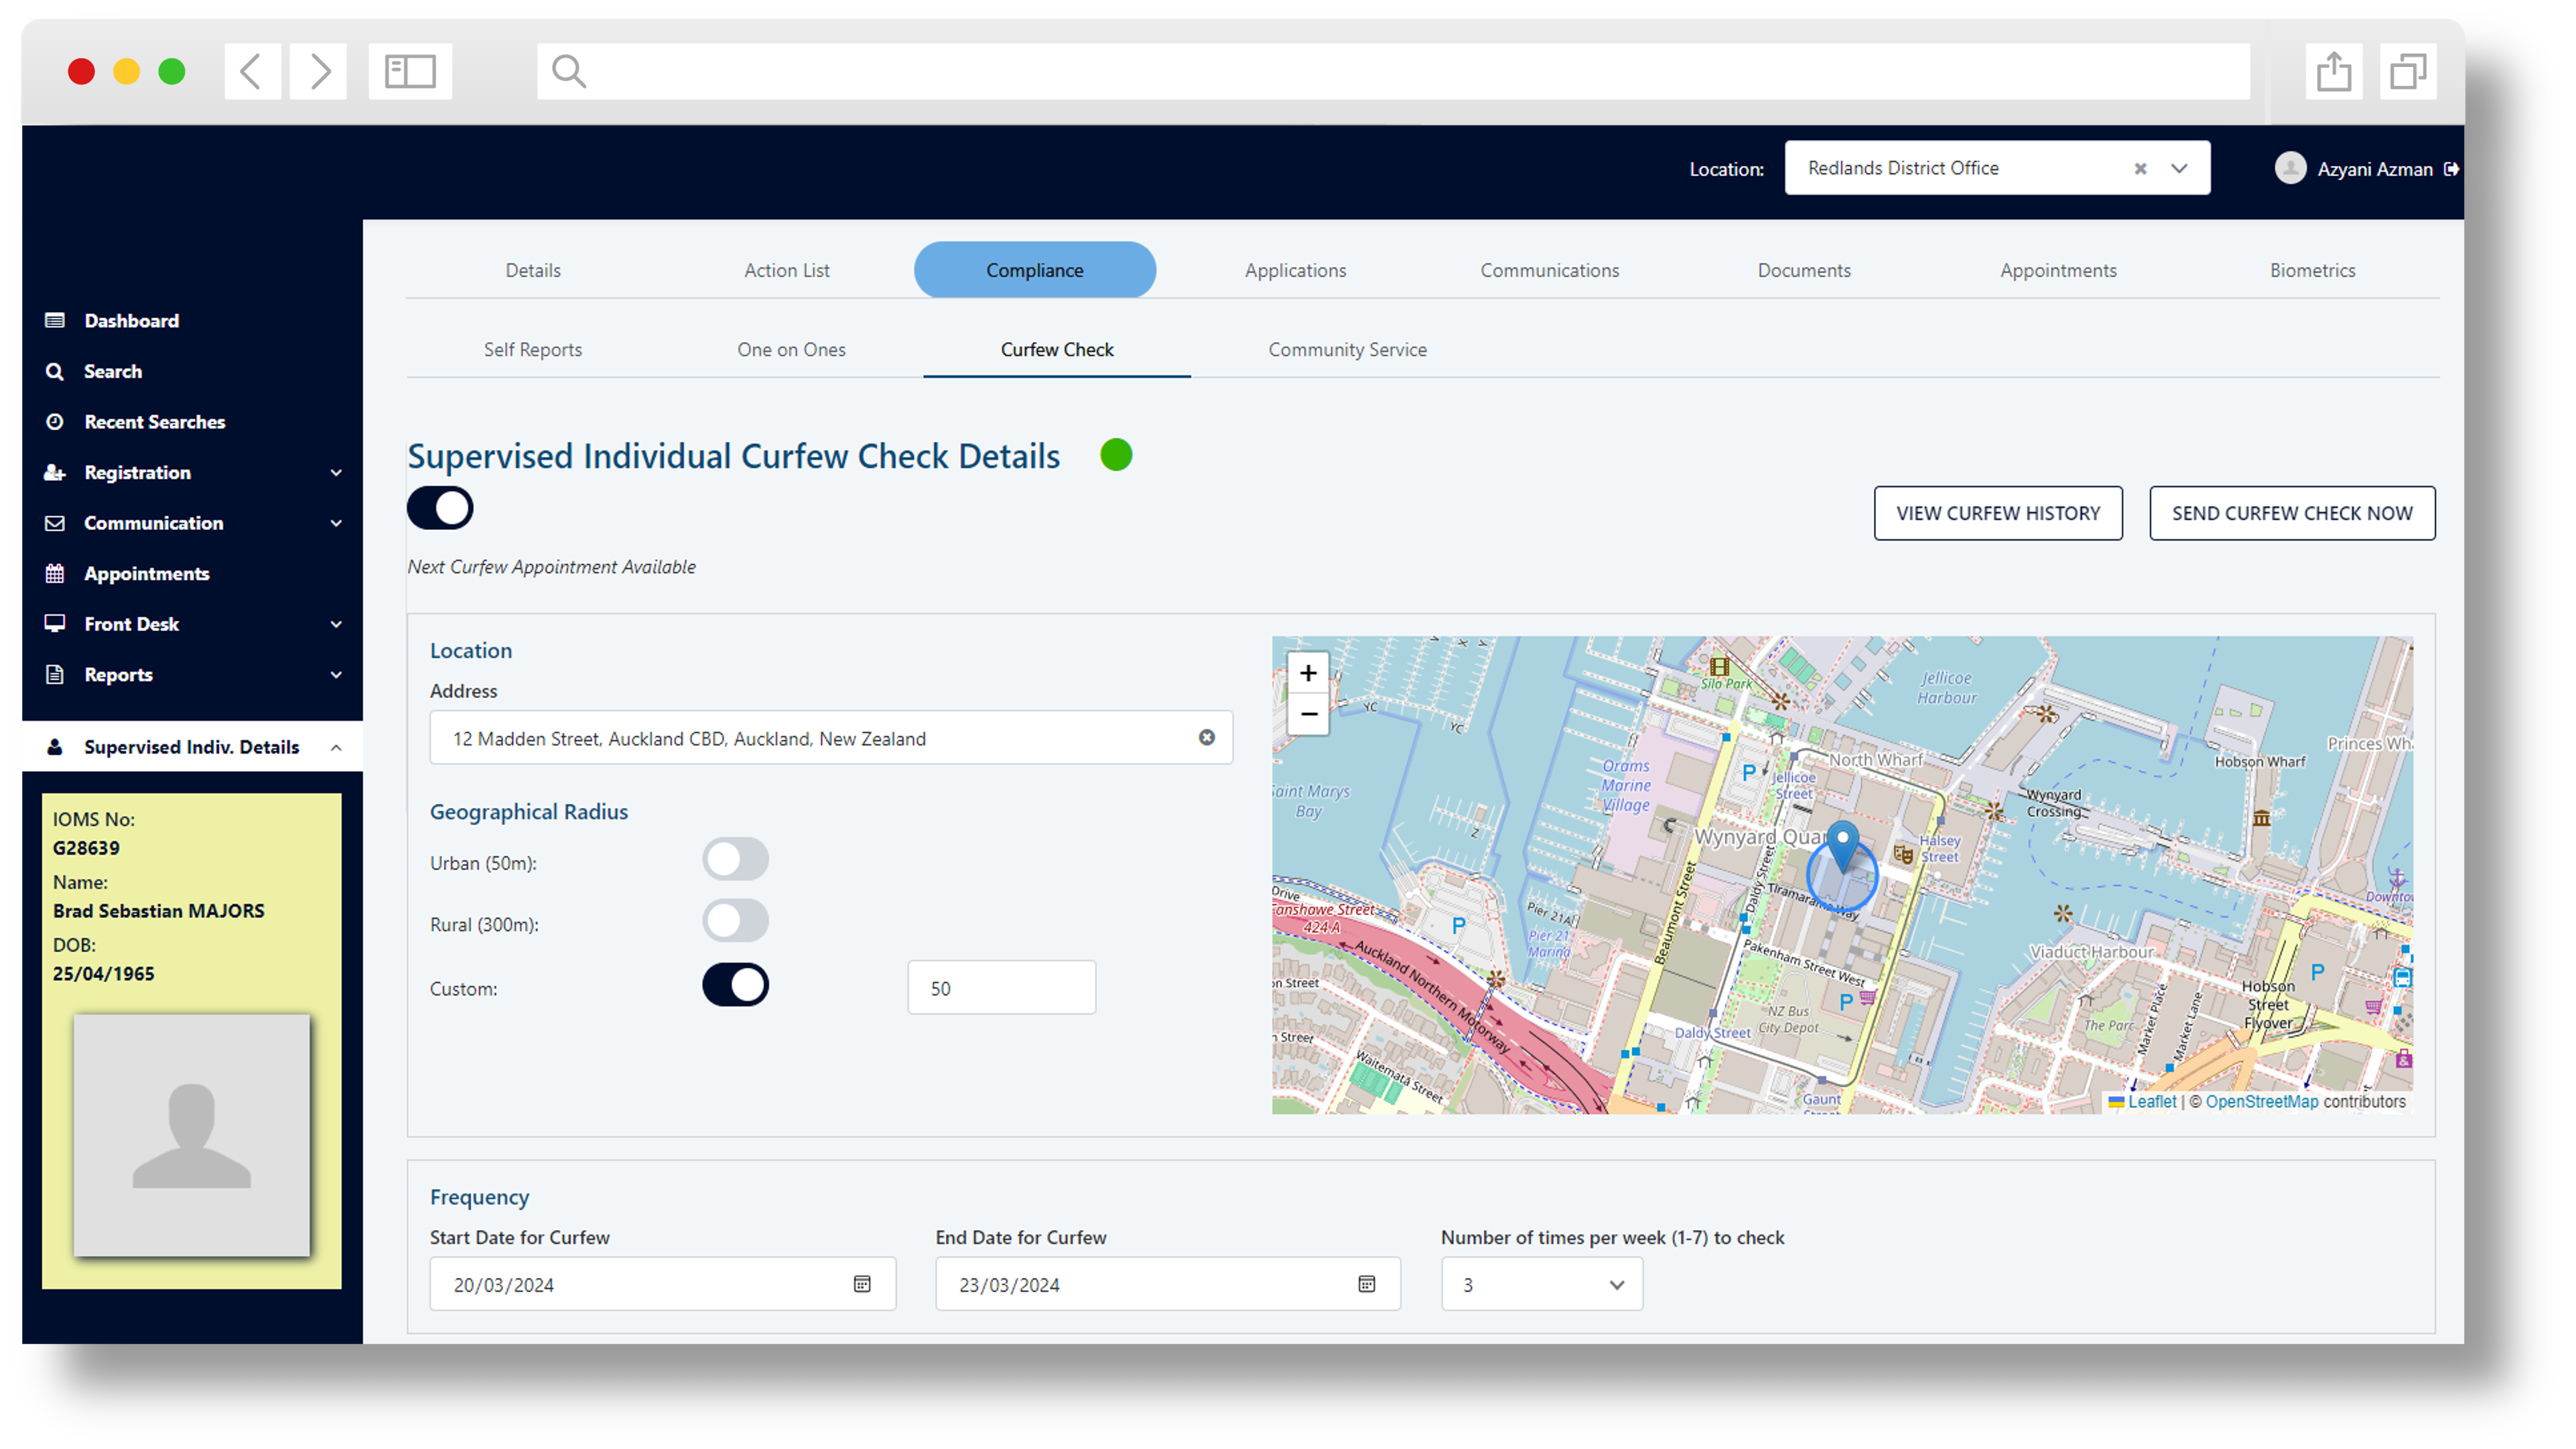Viewport: 2576px width, 1449px height.
Task: Clear the Redlands District Office selection
Action: (2140, 169)
